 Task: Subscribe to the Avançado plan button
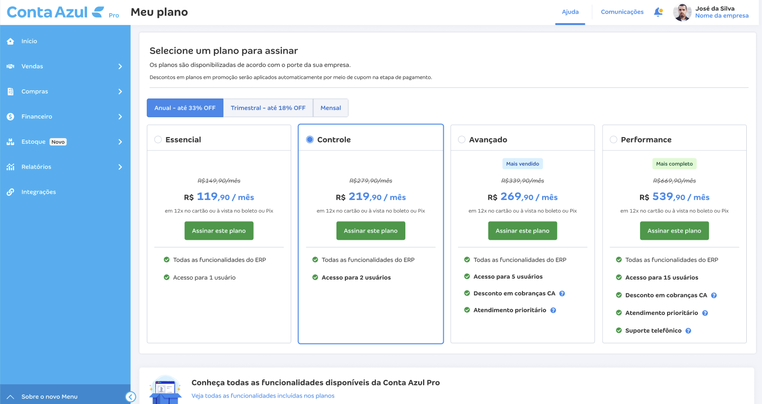(x=522, y=231)
